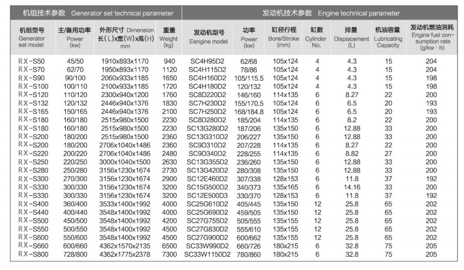Click the 8.82 displacement cell

point(352,153)
